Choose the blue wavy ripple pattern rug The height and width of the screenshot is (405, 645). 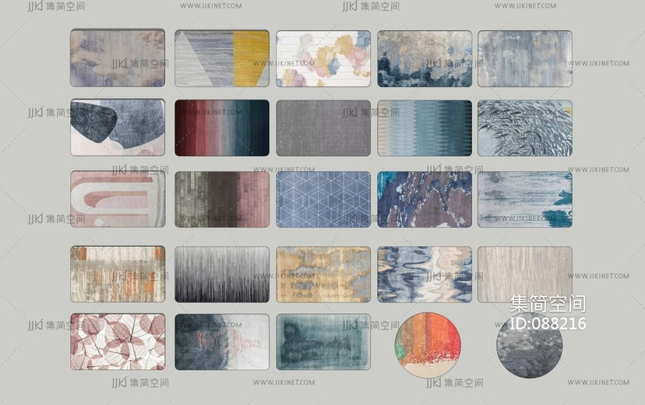tap(425, 274)
